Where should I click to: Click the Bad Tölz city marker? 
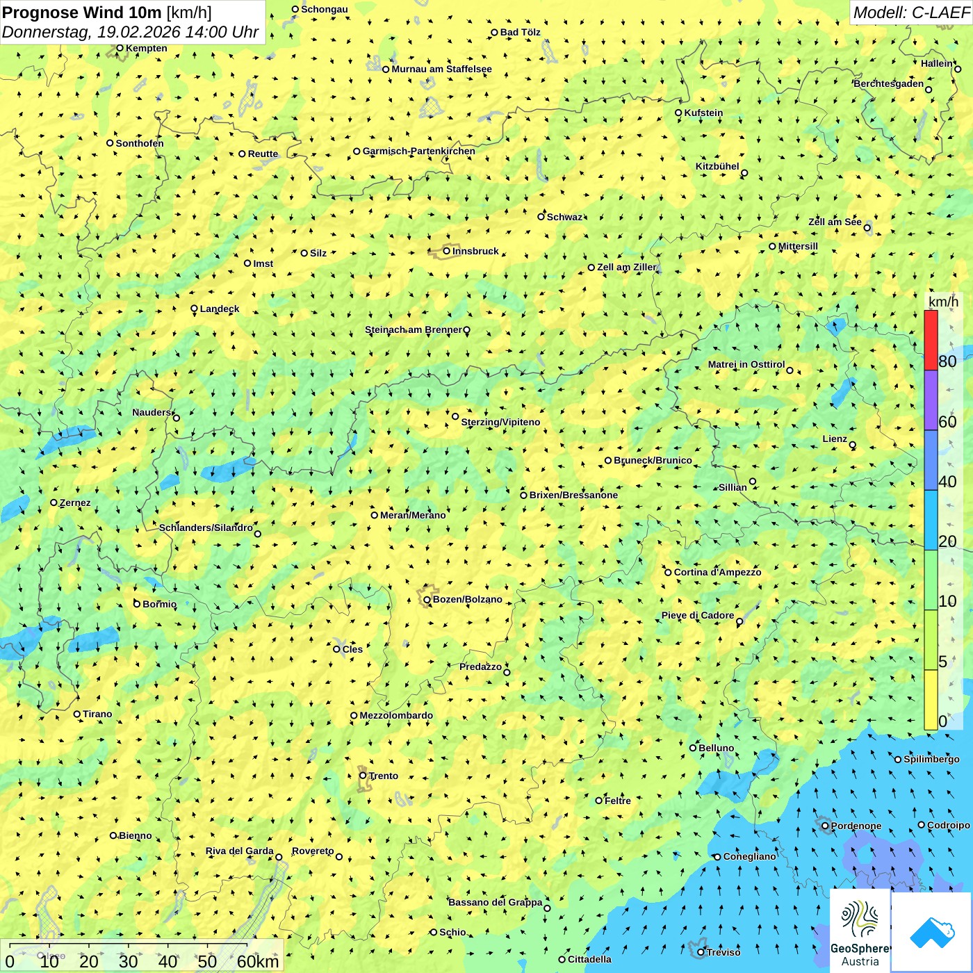point(495,32)
